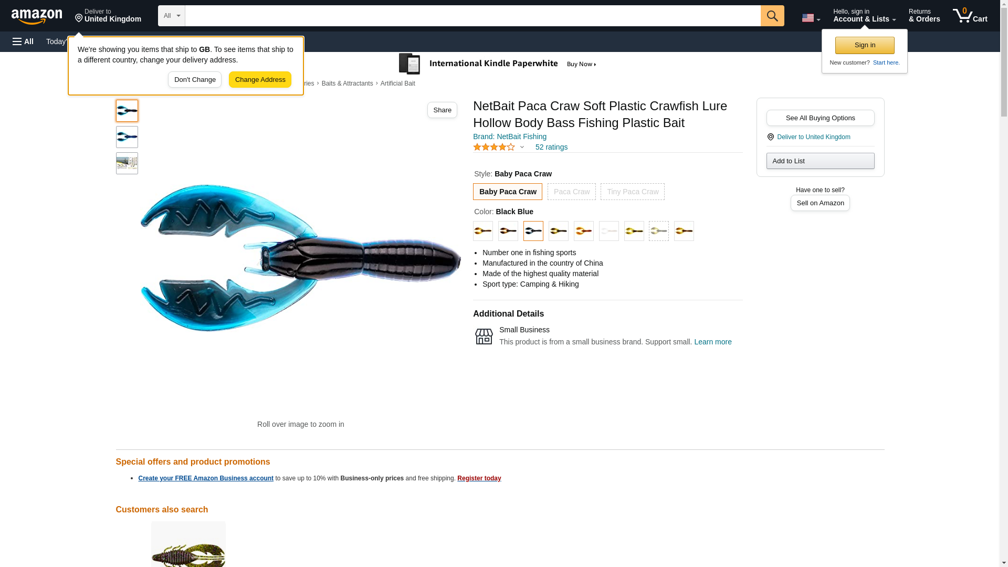
Task: Click the US flag language selector
Action: 811,18
